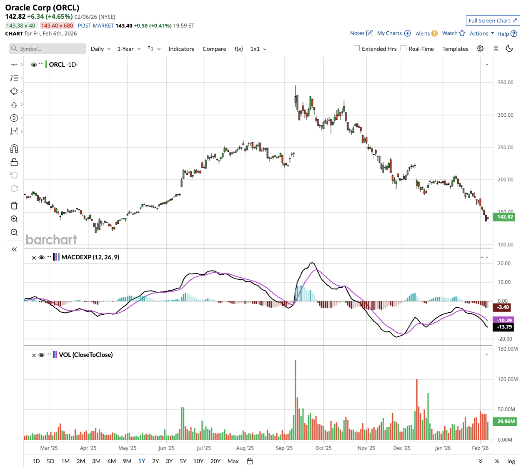Viewport: 531px width, 472px height.
Task: Select the arrow marker tool
Action: [x=14, y=105]
